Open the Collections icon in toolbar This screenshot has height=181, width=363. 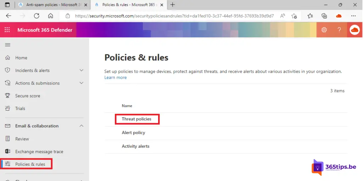(x=324, y=16)
